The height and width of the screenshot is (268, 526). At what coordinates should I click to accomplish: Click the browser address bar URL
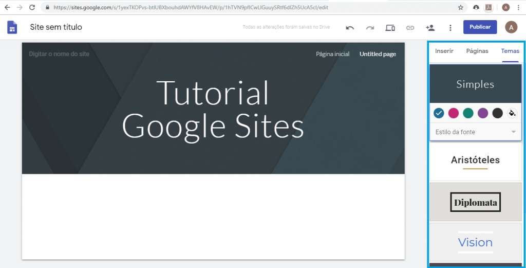[x=191, y=7]
